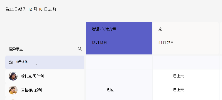Click class average cell under 龙 column
The width and height of the screenshot is (222, 100).
click(186, 62)
